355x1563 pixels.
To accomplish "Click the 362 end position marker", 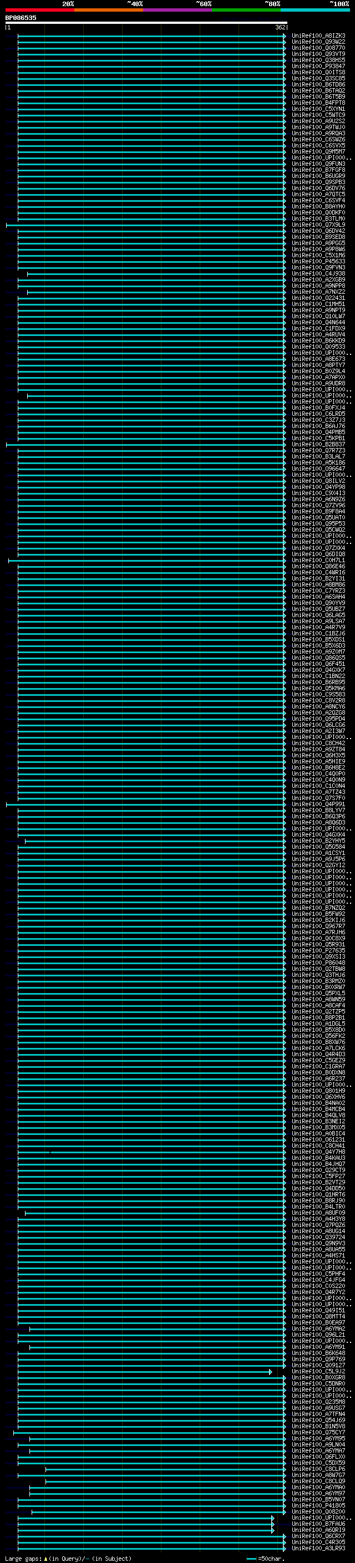I will point(280,27).
